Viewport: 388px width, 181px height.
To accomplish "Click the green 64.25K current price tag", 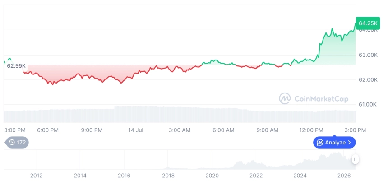I will [368, 23].
